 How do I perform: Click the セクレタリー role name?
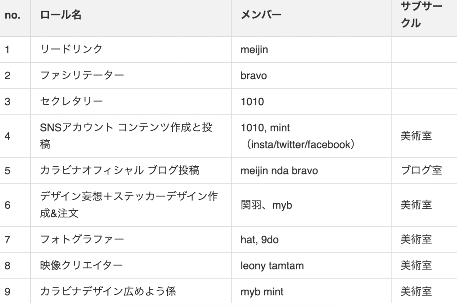point(72,101)
